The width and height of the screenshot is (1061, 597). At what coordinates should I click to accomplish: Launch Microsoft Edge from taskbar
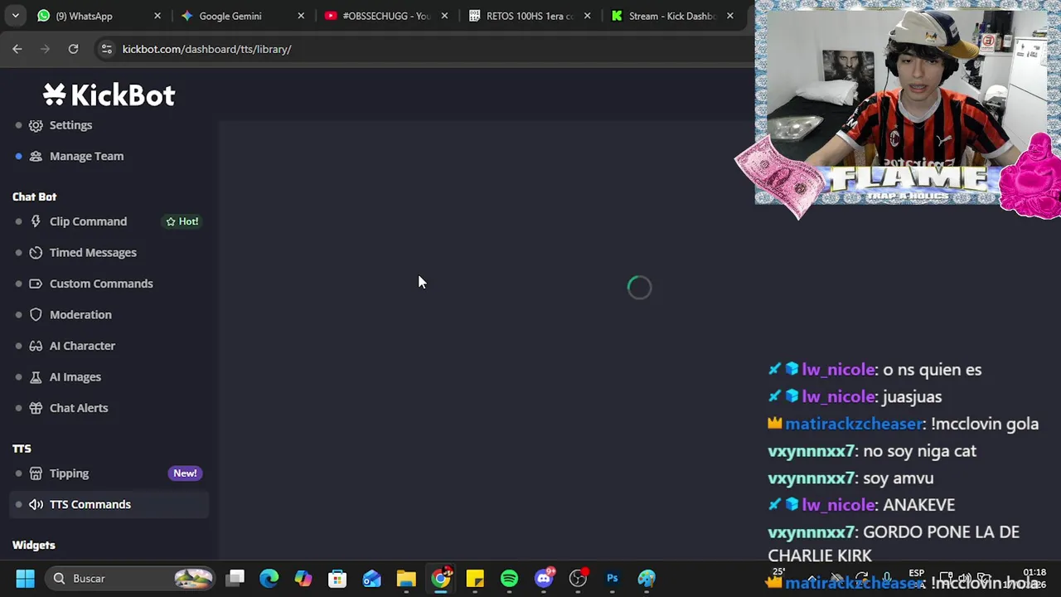coord(269,579)
